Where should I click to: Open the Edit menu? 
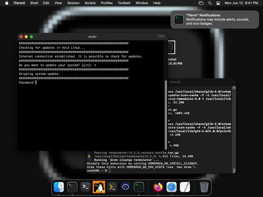(46, 3)
